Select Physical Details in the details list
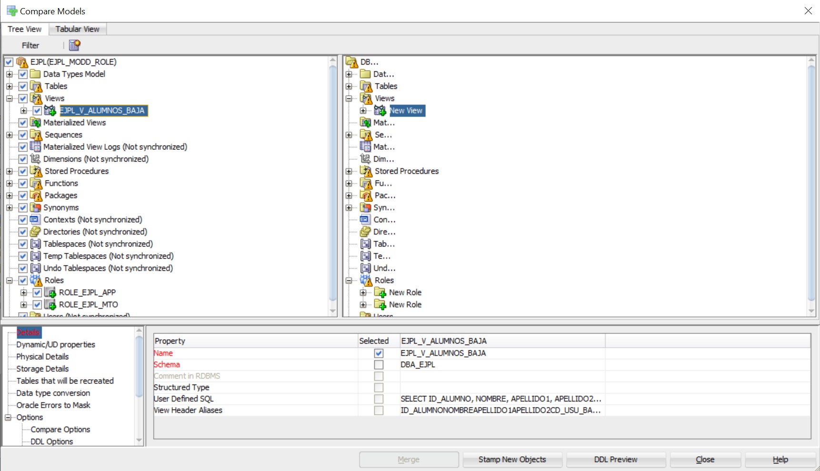The width and height of the screenshot is (820, 471). [x=42, y=357]
